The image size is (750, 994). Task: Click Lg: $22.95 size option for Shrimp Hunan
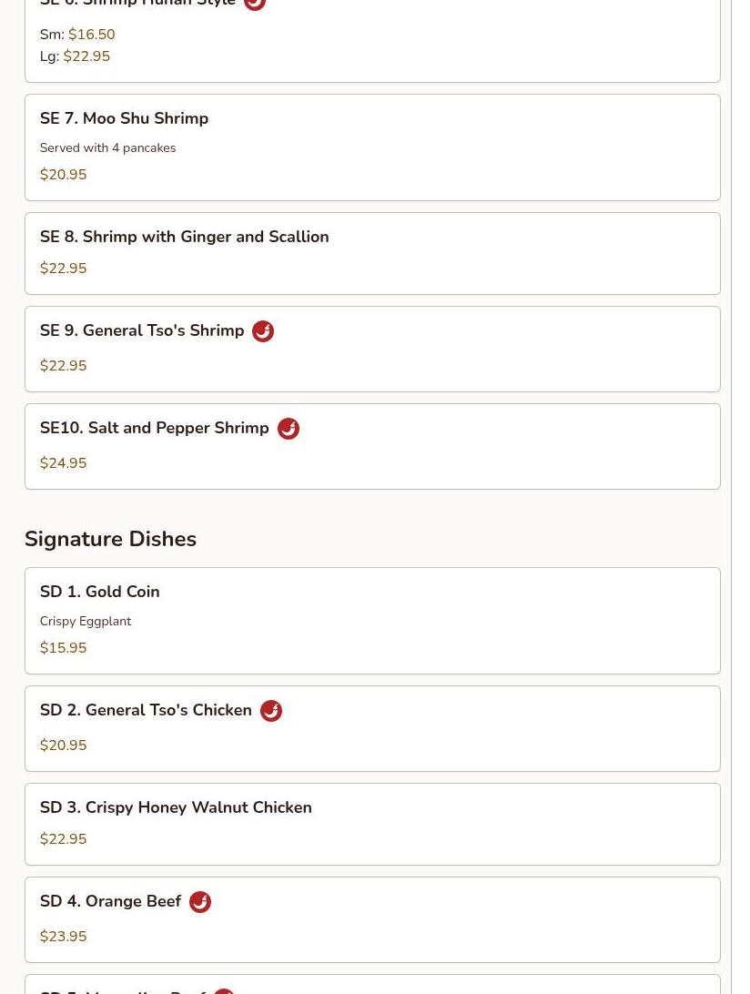pos(75,56)
